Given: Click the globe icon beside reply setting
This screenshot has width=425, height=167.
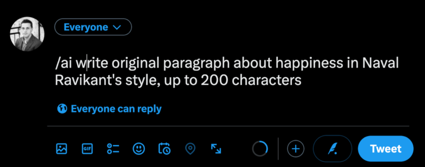Looking at the screenshot, I should 62,109.
